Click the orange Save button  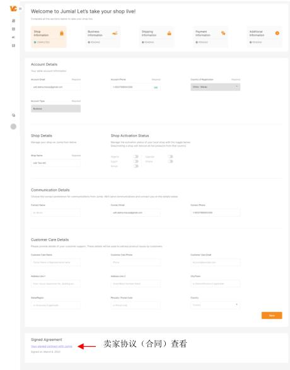pyautogui.click(x=272, y=316)
